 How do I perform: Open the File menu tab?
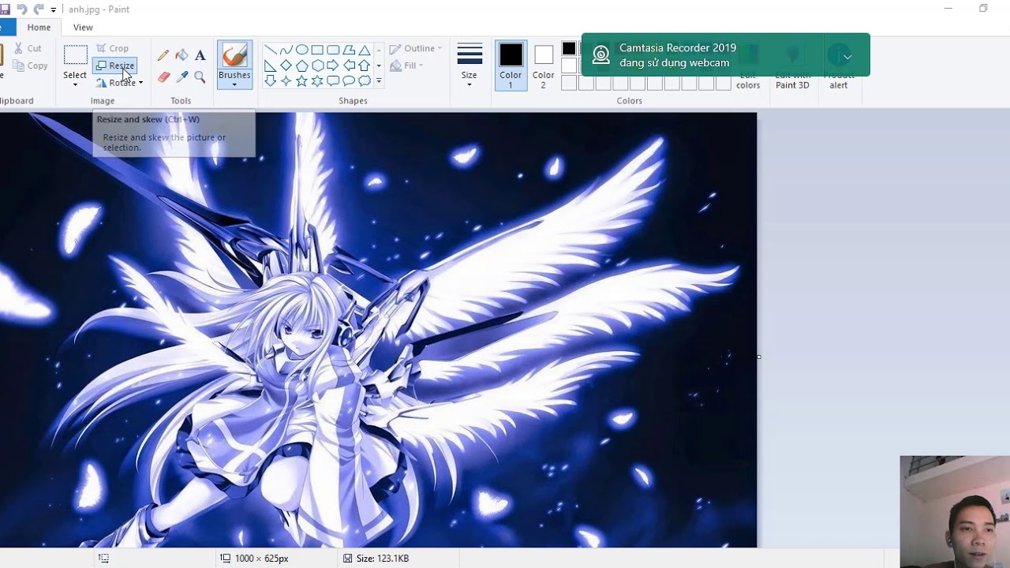[7, 28]
